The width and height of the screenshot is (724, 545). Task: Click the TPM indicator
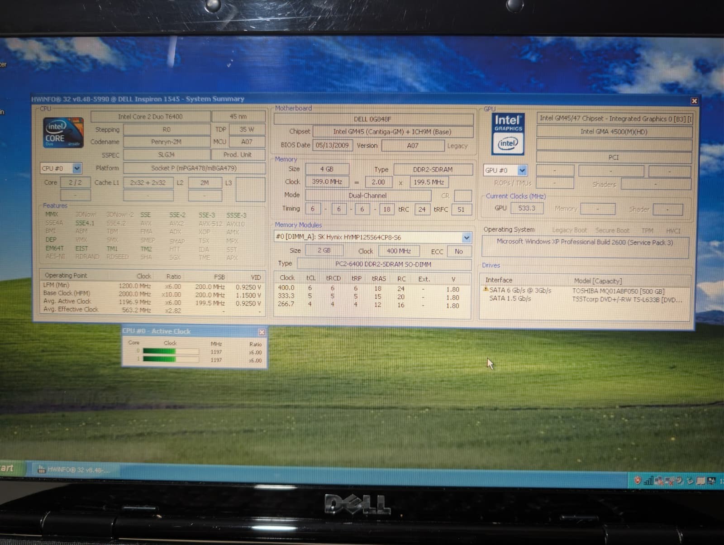point(647,230)
